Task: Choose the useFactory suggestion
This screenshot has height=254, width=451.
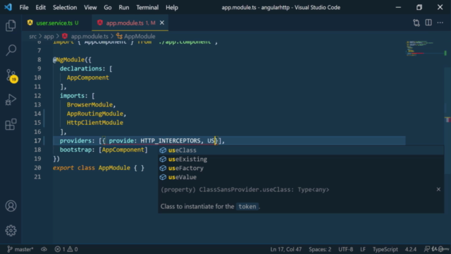Action: tap(301, 168)
